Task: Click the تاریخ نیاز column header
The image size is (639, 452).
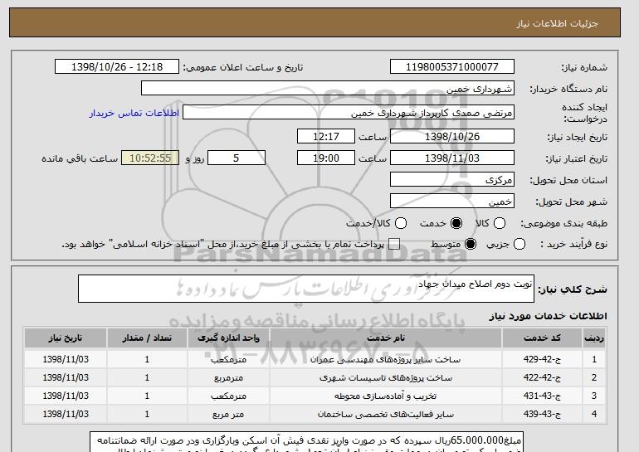Action: coord(66,338)
